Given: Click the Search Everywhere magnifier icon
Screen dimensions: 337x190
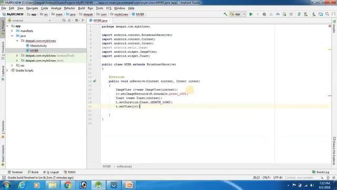Looking at the screenshot, I should [327, 14].
